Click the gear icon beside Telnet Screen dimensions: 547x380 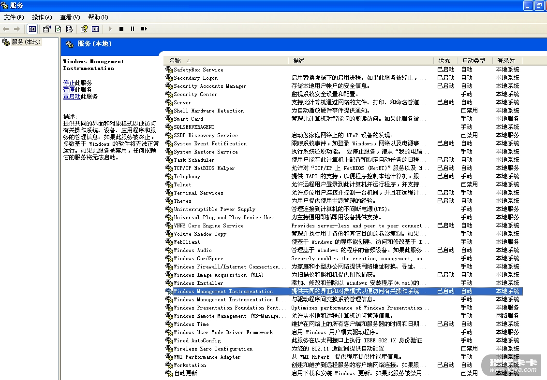point(169,184)
